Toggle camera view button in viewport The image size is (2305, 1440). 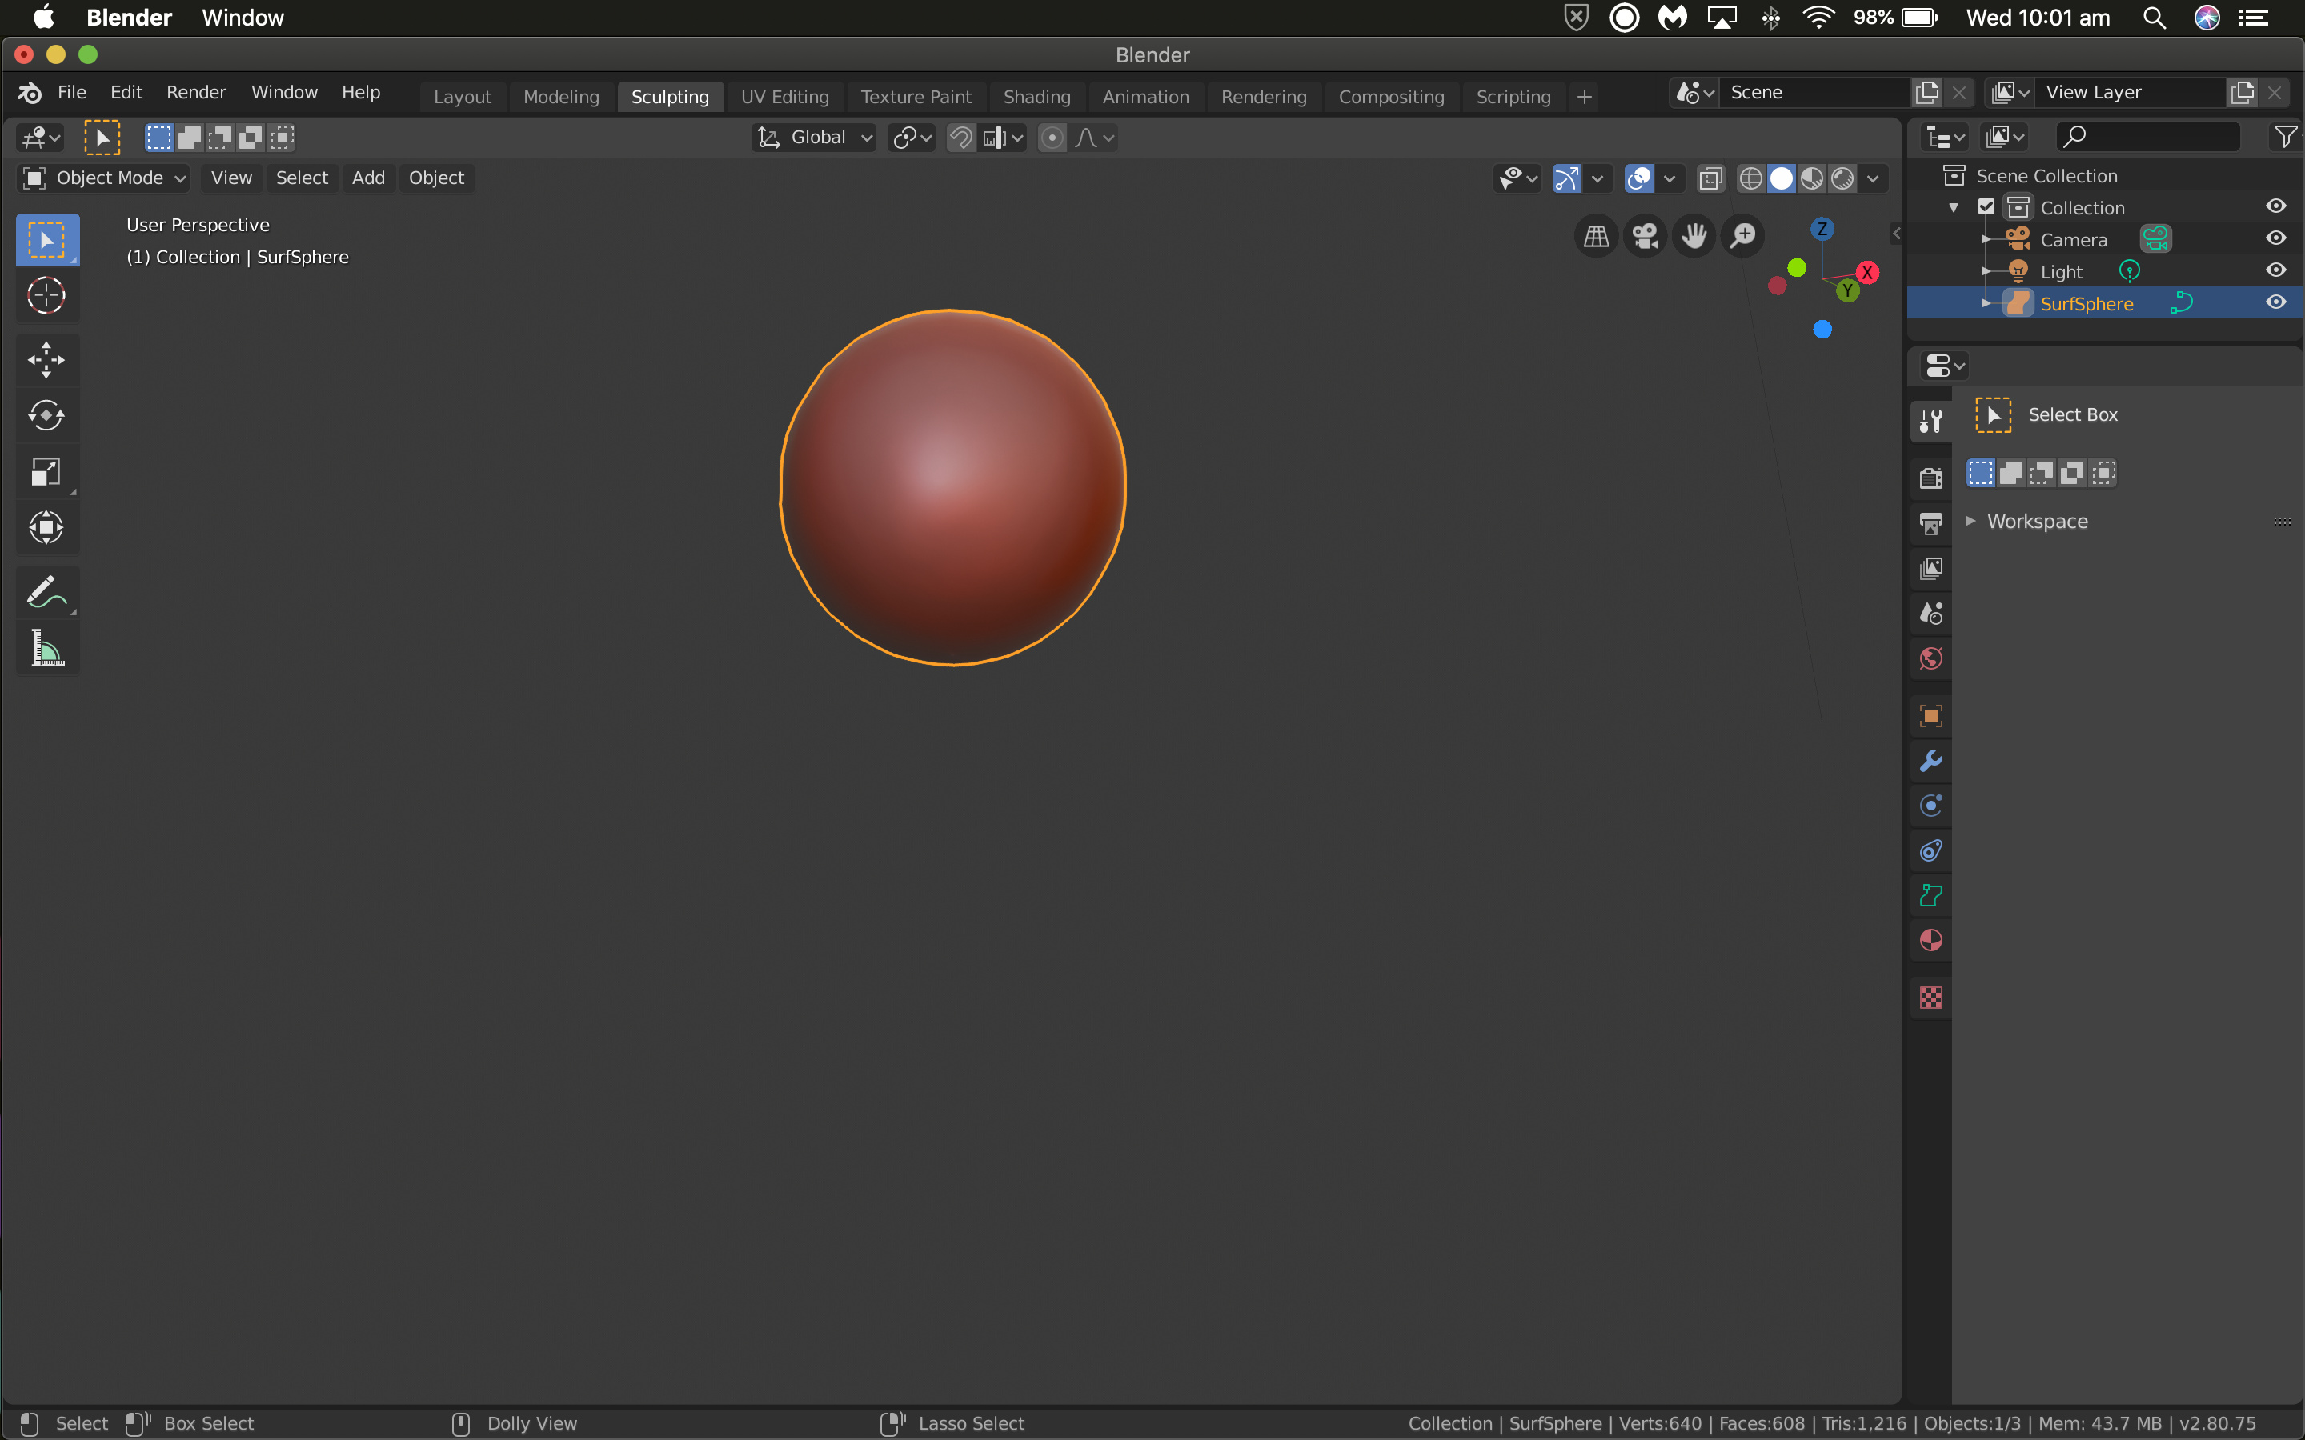click(x=1645, y=235)
